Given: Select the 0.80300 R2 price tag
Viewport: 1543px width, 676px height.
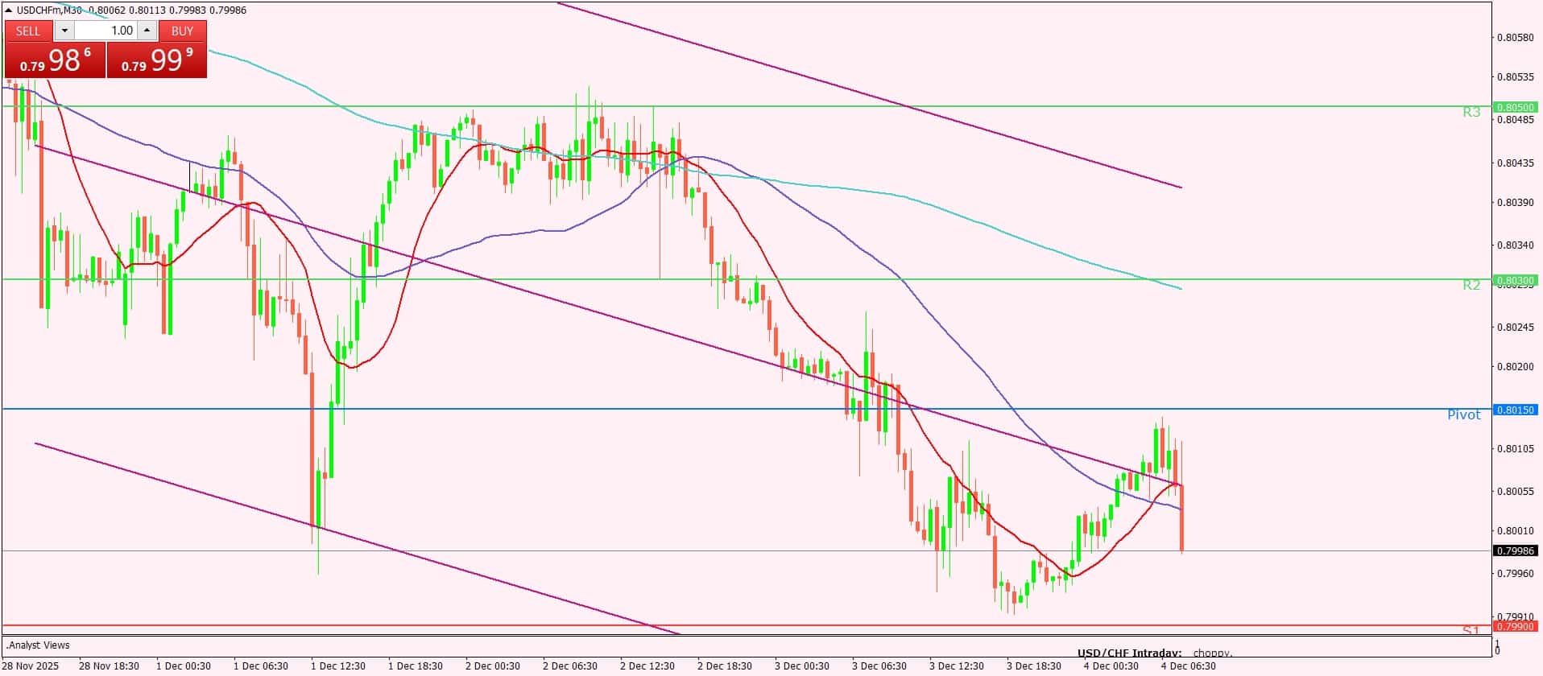Looking at the screenshot, I should pyautogui.click(x=1515, y=280).
